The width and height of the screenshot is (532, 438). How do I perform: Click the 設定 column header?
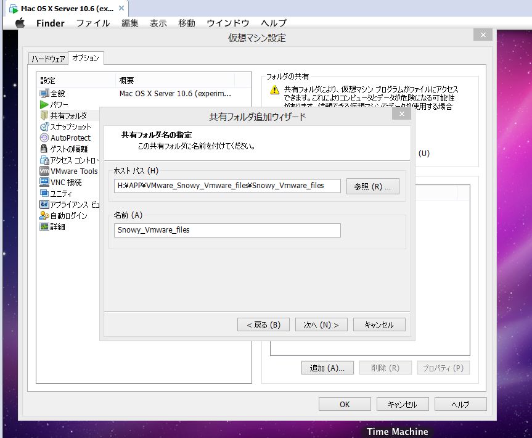[76, 80]
